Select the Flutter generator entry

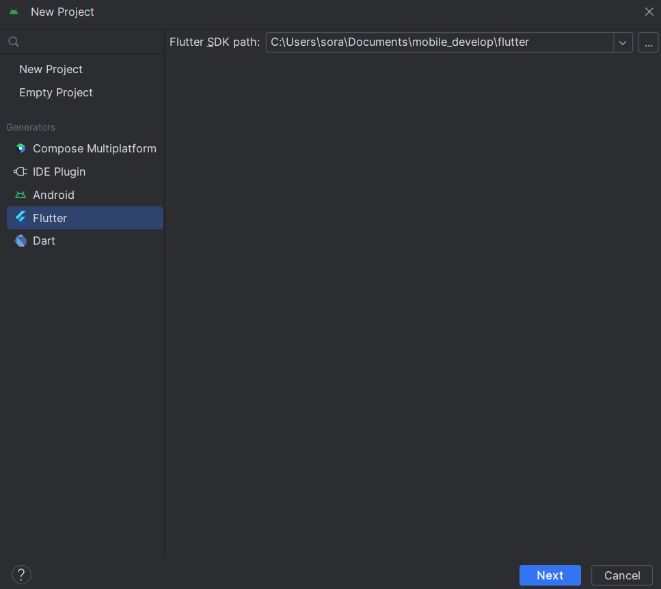(x=51, y=217)
